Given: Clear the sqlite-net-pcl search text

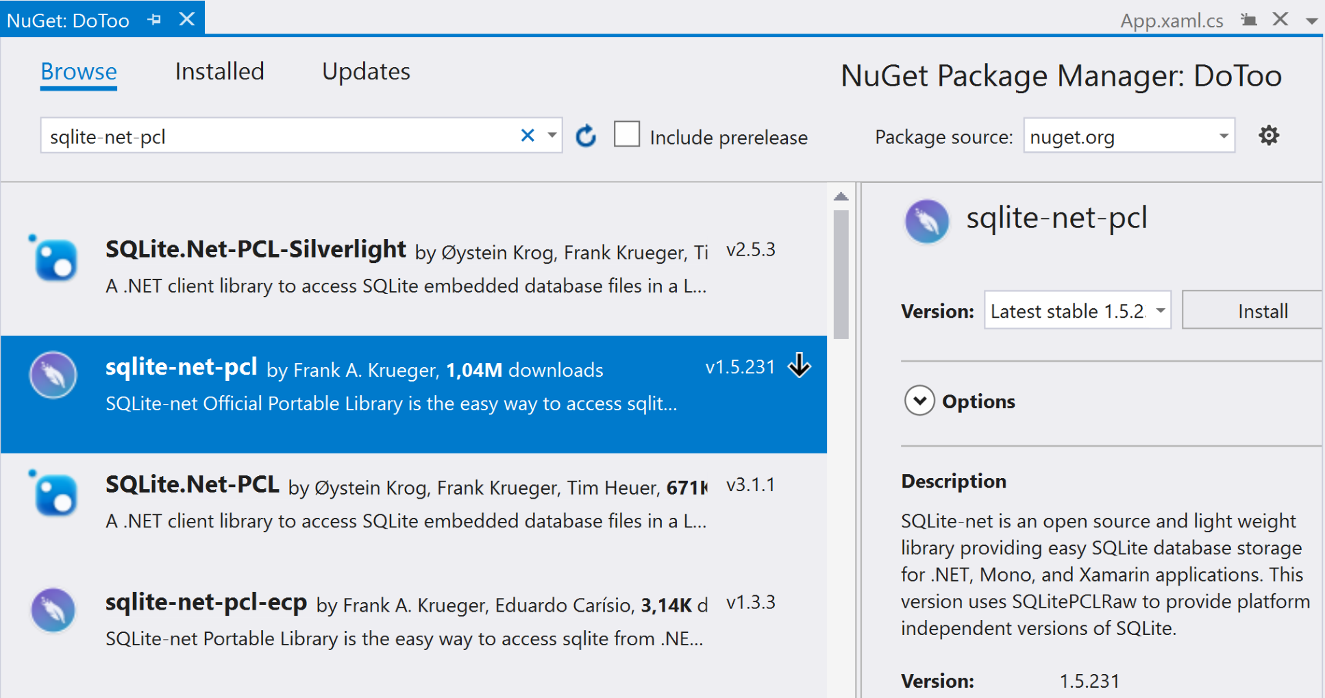Looking at the screenshot, I should coord(528,136).
